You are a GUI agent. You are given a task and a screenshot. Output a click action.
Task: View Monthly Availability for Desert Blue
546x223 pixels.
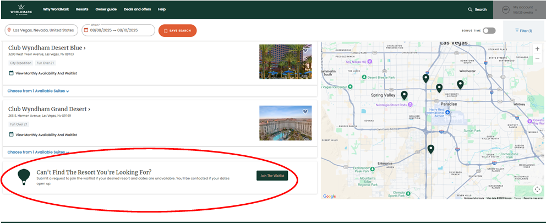[x=42, y=73]
